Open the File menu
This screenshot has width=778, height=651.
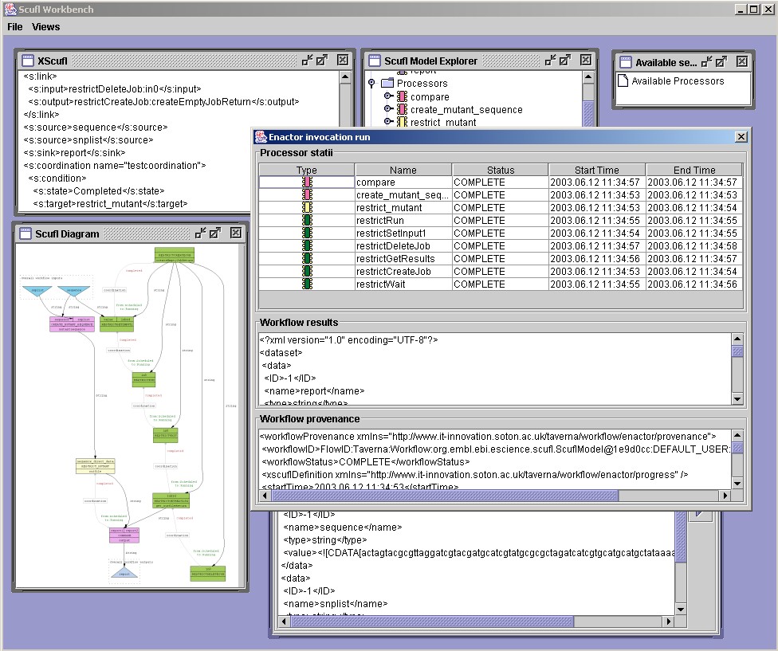(x=14, y=26)
